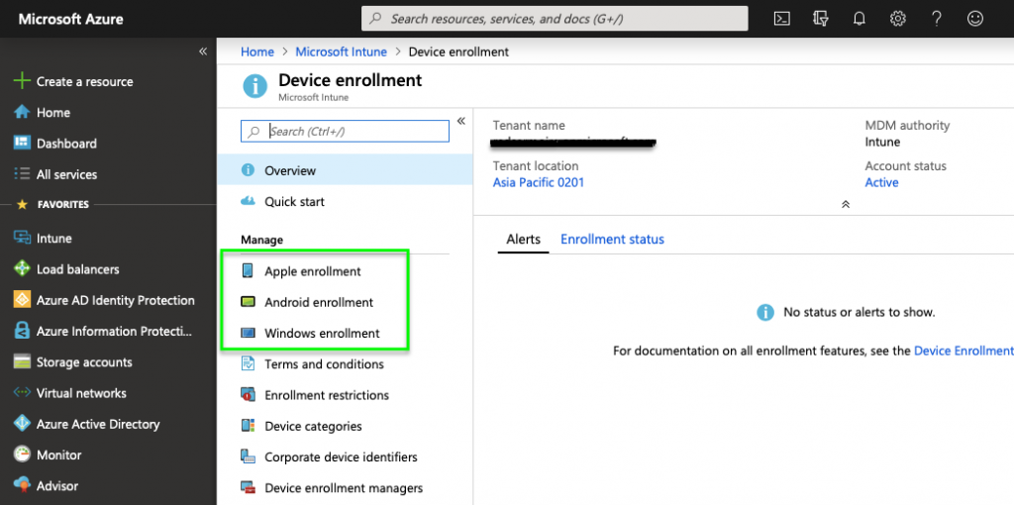Open the Directory and subscription filter icon

pyautogui.click(x=820, y=19)
